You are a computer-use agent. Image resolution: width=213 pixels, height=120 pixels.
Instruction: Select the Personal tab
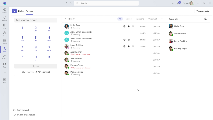[x=29, y=11]
